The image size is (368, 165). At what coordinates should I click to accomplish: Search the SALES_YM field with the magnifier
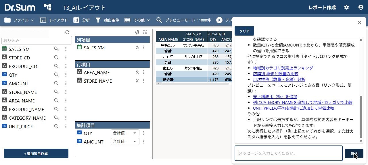[56, 49]
